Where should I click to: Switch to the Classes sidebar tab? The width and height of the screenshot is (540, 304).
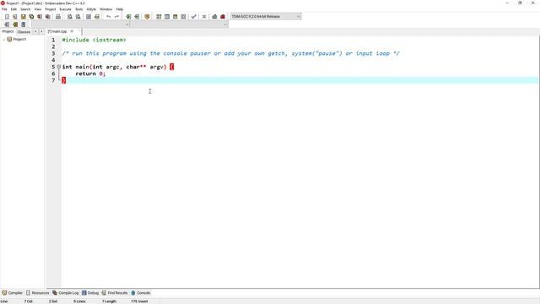[x=24, y=32]
